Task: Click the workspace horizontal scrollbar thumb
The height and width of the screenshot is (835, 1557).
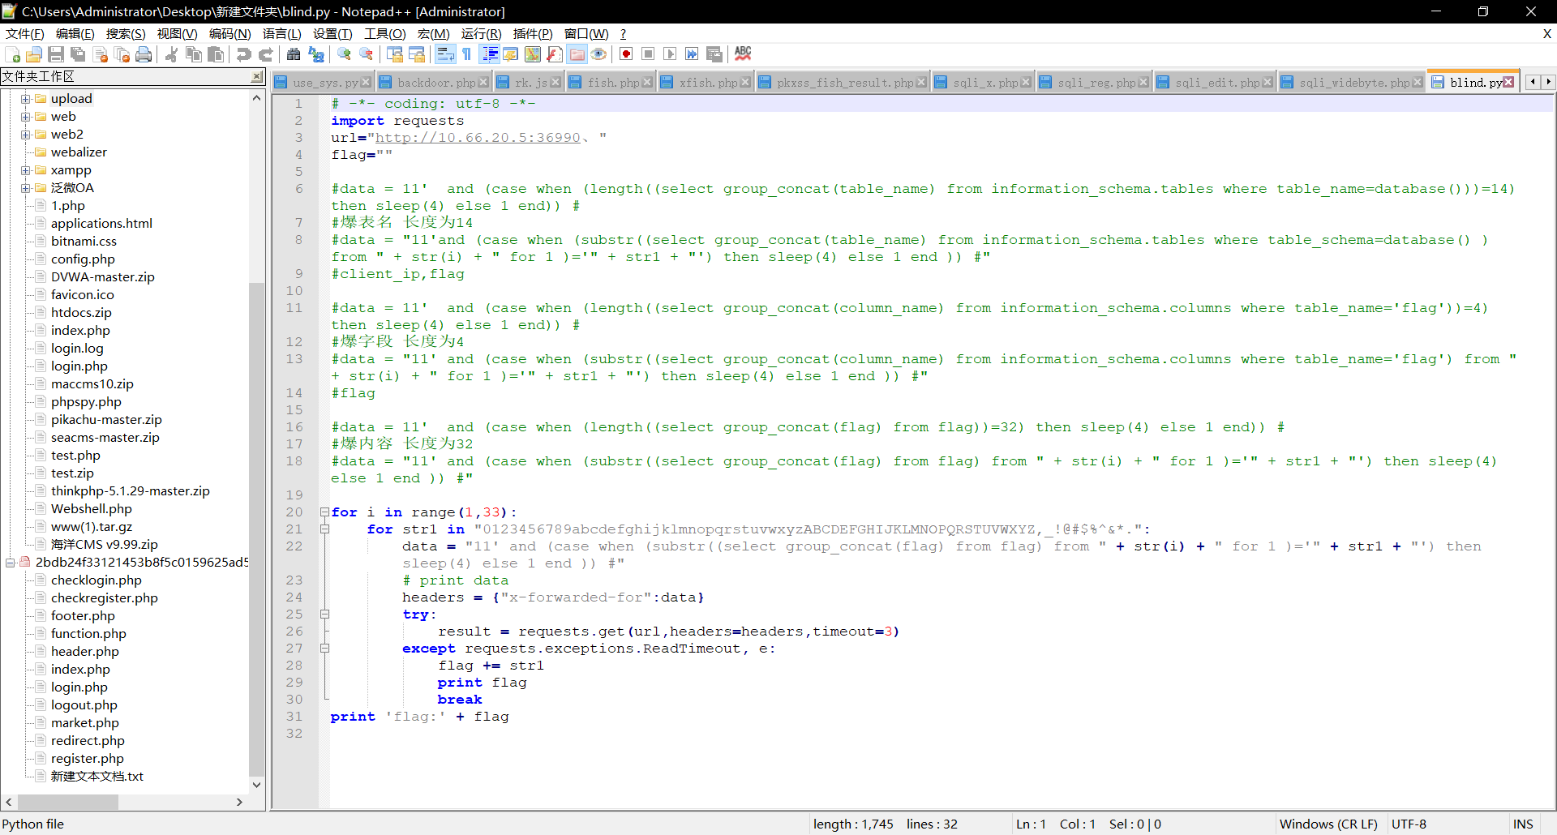Action: [68, 802]
